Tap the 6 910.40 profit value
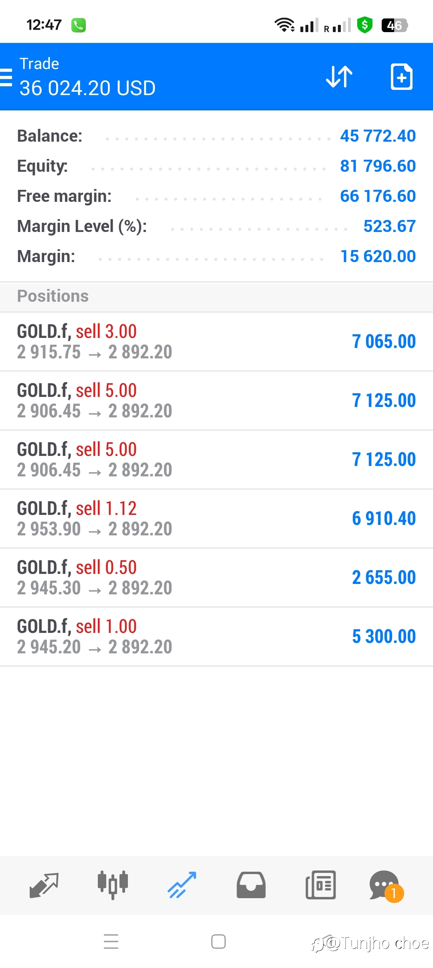Image resolution: width=433 pixels, height=968 pixels. tap(384, 519)
